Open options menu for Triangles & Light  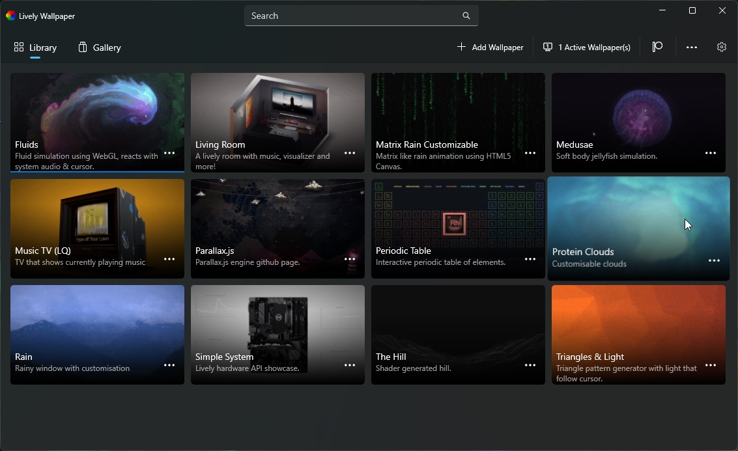coord(710,364)
